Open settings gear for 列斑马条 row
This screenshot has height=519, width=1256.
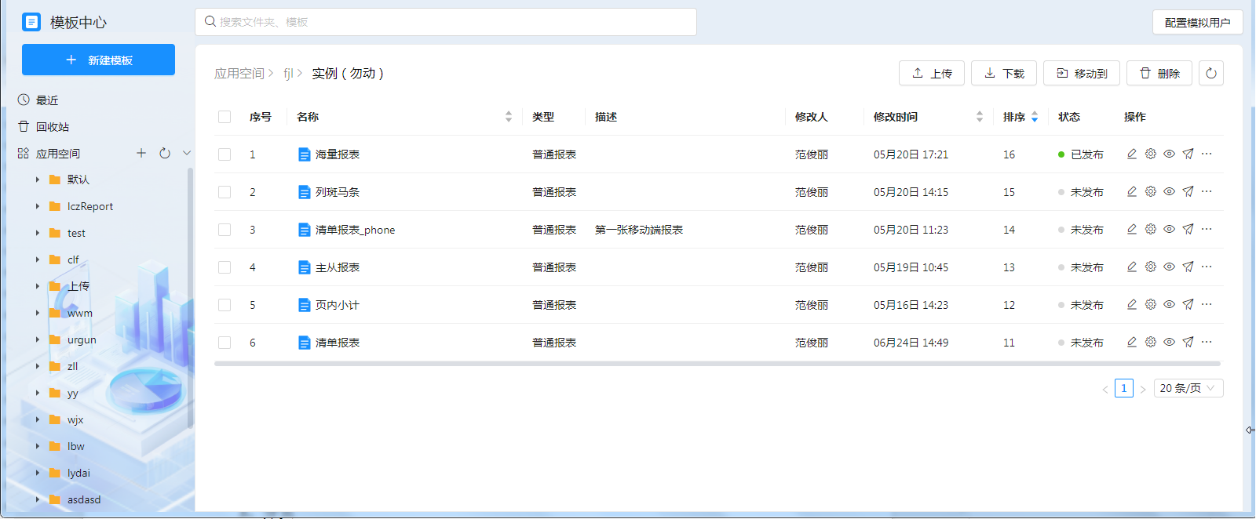1150,192
